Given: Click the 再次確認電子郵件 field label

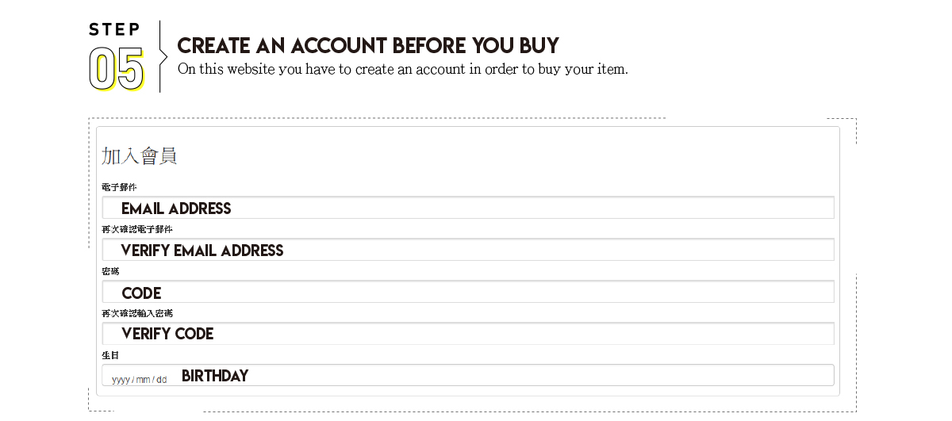Looking at the screenshot, I should point(137,229).
